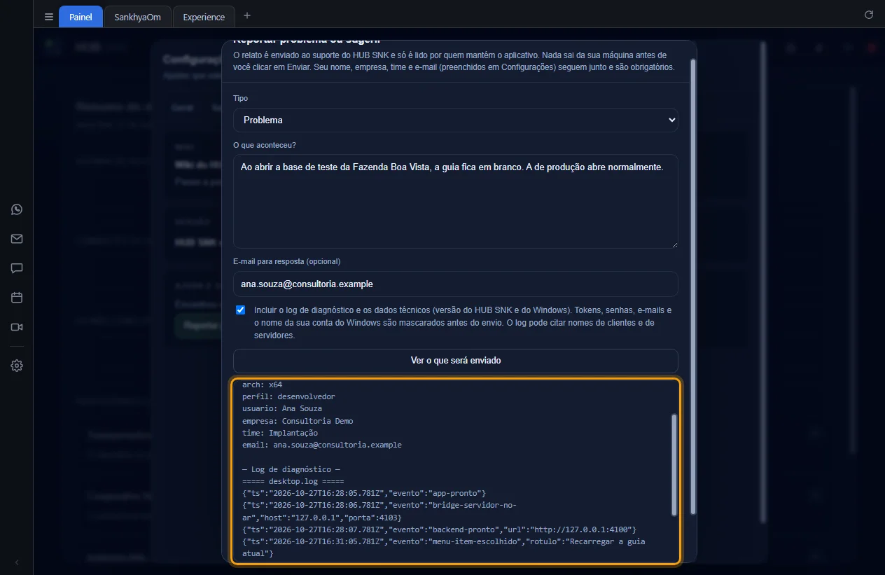This screenshot has height=575, width=885.
Task: Click the reload icon at top right
Action: click(869, 15)
